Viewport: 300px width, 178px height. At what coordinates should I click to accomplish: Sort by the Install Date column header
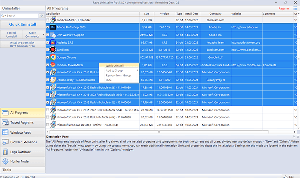[x=191, y=14]
